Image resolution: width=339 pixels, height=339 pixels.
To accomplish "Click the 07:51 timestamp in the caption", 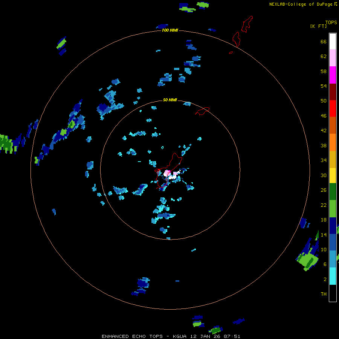I will 232,336.
